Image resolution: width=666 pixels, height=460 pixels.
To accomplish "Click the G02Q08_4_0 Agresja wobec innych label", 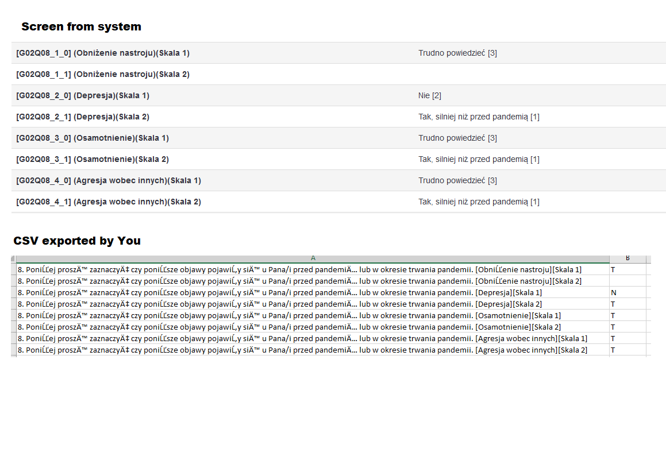I will pos(109,180).
